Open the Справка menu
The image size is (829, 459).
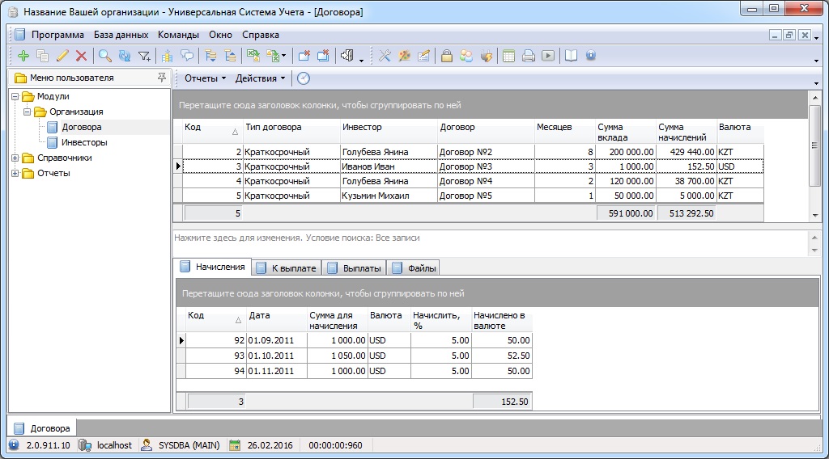click(x=261, y=35)
